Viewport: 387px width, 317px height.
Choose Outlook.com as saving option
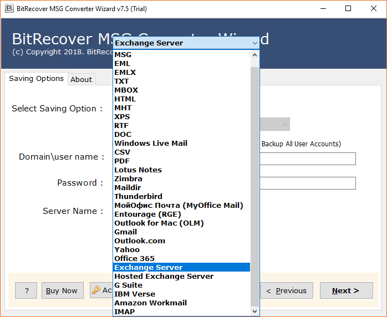[181, 241]
